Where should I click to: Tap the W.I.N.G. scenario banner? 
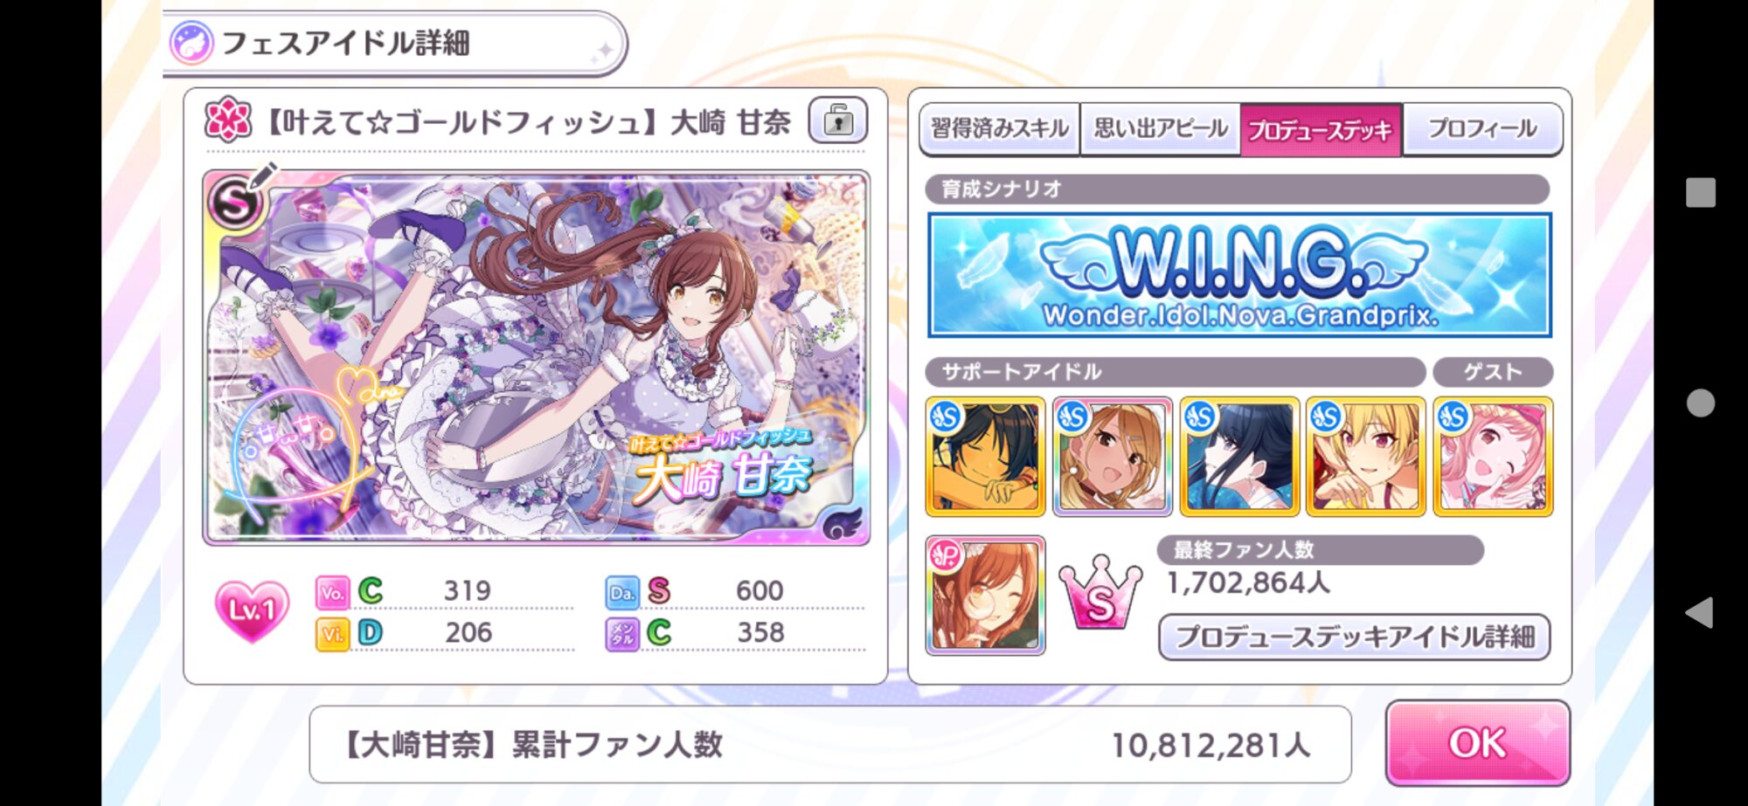coord(1239,275)
